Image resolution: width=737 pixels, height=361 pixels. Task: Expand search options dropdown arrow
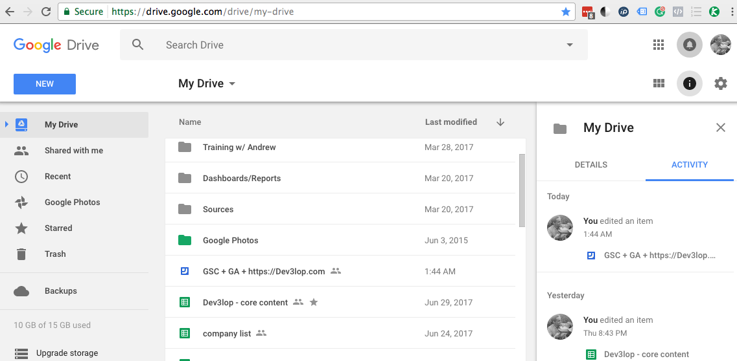pos(570,45)
